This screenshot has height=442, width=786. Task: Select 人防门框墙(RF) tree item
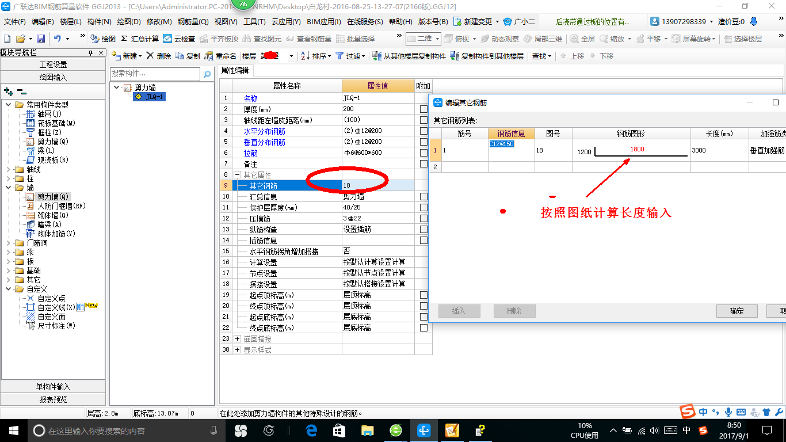pos(61,206)
